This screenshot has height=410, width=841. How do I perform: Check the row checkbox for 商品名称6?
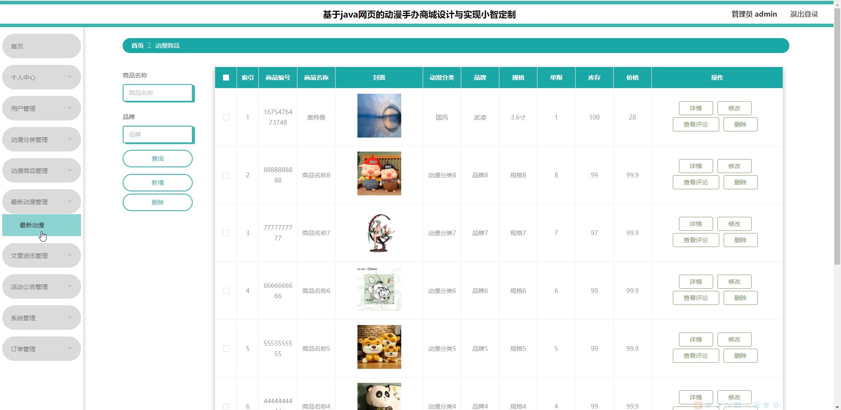click(226, 291)
